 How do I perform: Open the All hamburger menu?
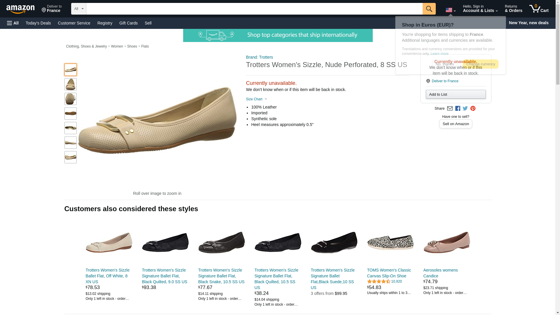[x=13, y=23]
